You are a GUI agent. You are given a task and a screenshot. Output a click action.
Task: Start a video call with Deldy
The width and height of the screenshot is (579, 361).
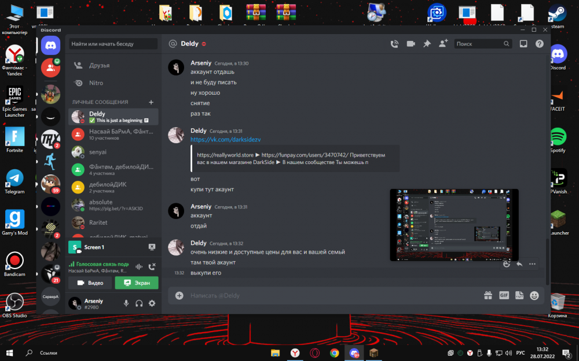411,44
